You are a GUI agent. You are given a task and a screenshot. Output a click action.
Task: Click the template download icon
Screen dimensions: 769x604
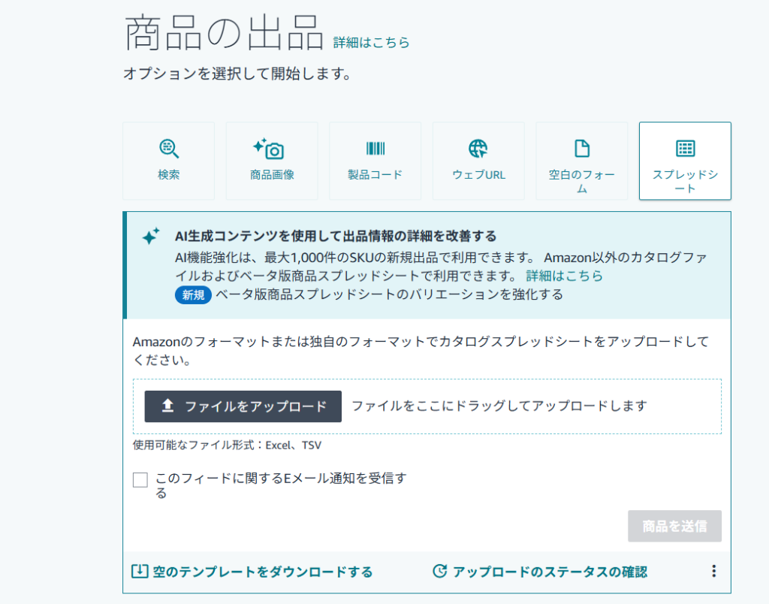pos(140,571)
